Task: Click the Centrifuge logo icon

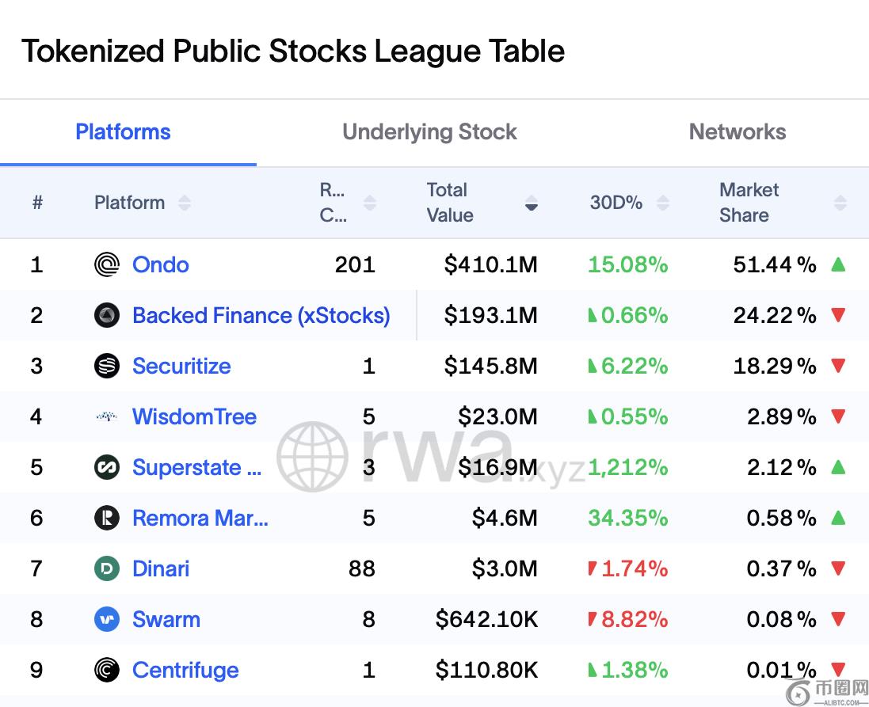Action: [107, 670]
